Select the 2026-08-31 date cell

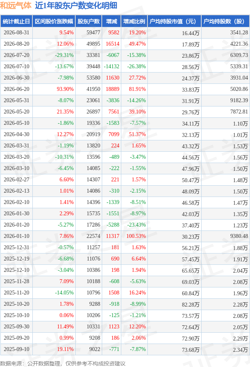(x=16, y=32)
